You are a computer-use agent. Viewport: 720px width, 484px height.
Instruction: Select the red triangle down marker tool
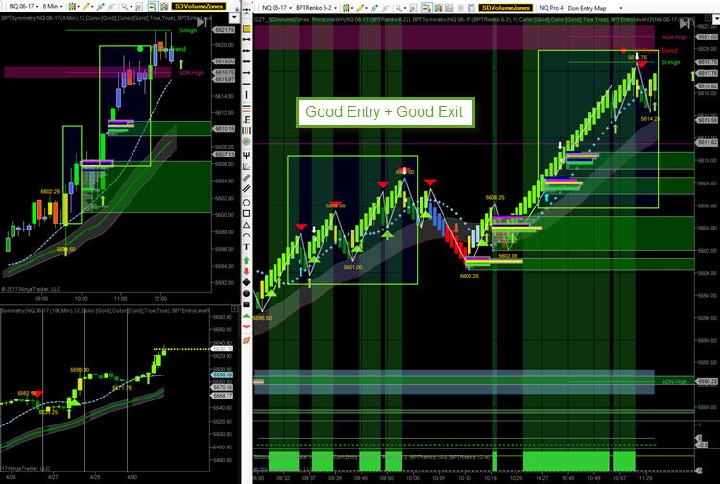coord(246,327)
